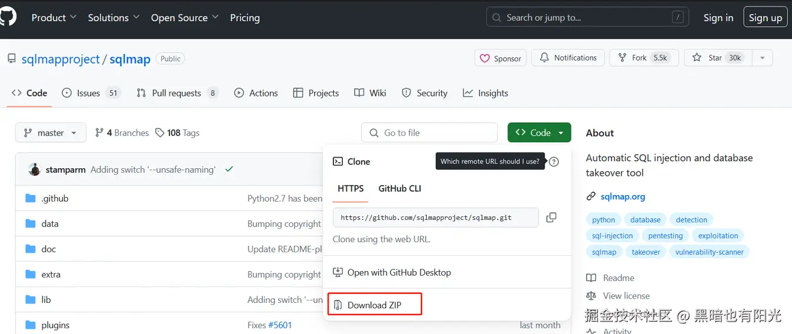Click the Sponsor heart button

point(500,58)
